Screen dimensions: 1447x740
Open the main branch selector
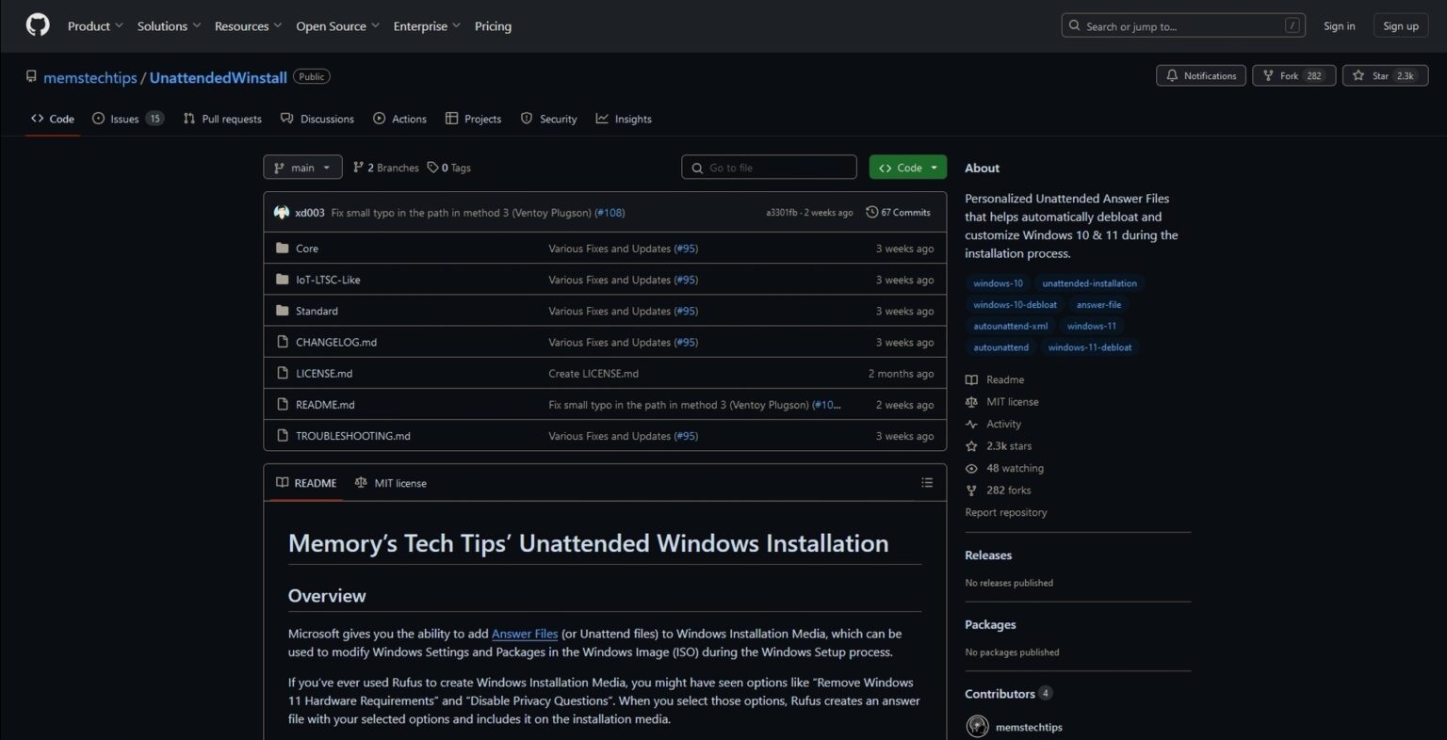coord(301,167)
